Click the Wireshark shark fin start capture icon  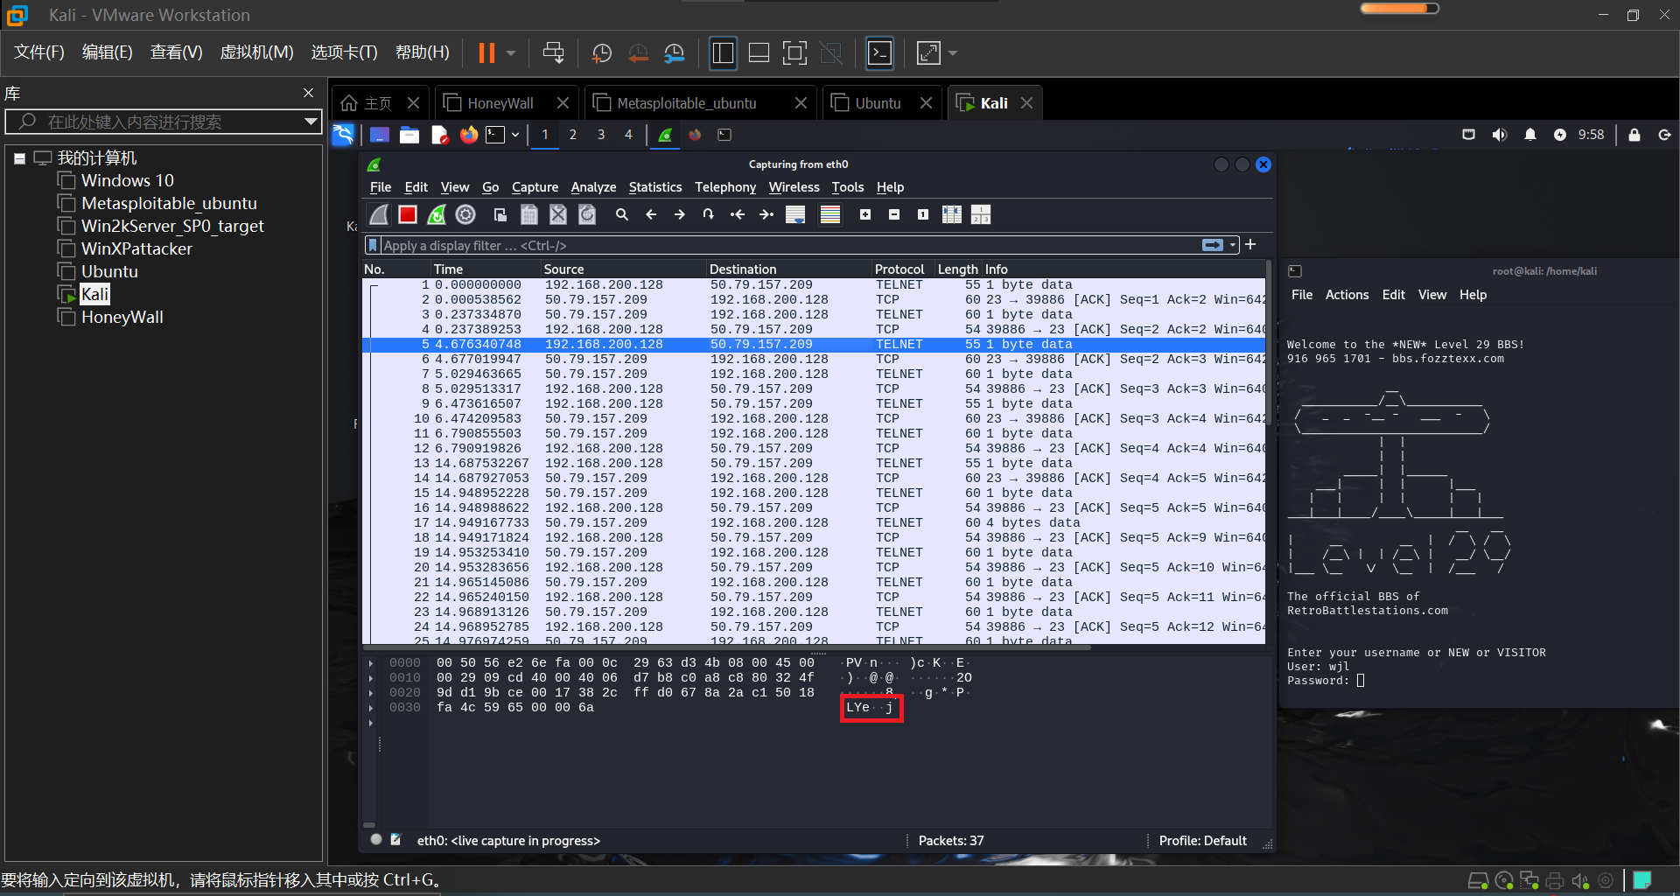click(x=379, y=214)
